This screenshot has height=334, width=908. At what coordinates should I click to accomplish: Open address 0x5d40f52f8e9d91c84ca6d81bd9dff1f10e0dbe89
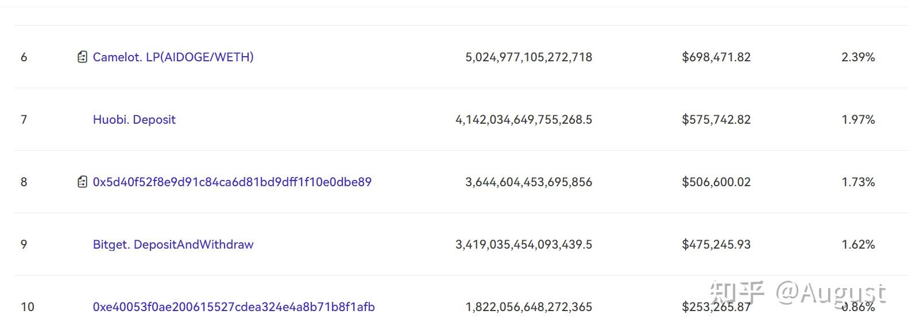[232, 182]
